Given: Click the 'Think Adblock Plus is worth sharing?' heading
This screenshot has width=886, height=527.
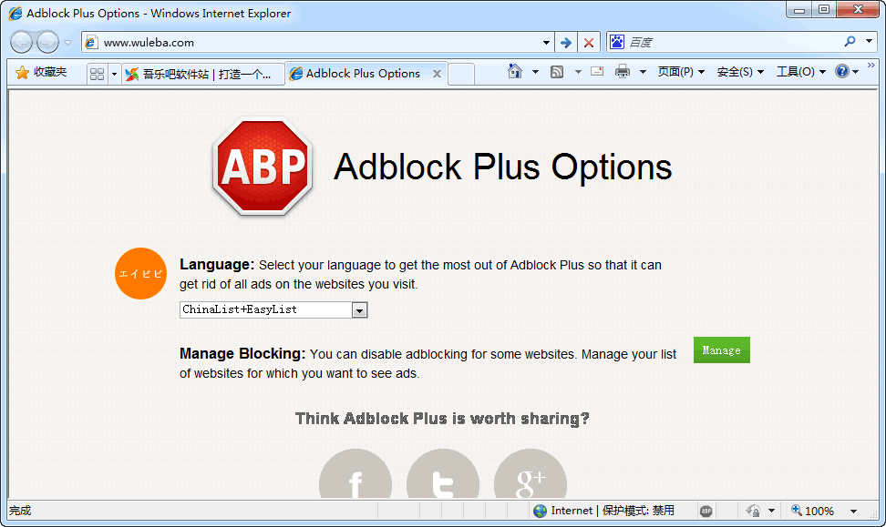Looking at the screenshot, I should (x=442, y=418).
